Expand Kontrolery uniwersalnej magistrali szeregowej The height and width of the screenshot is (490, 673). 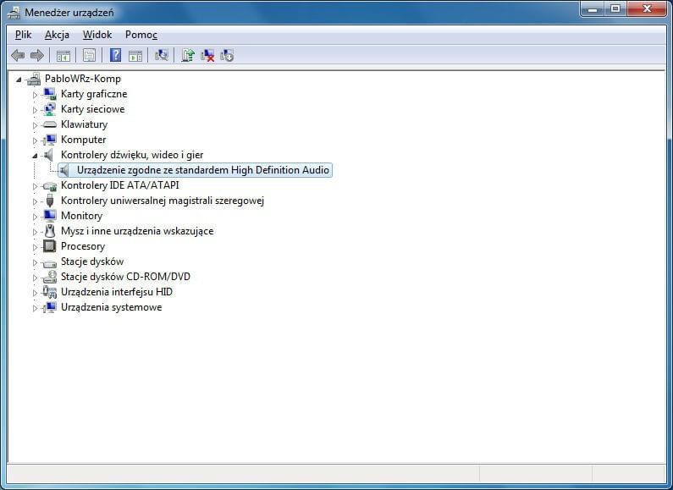tap(36, 201)
